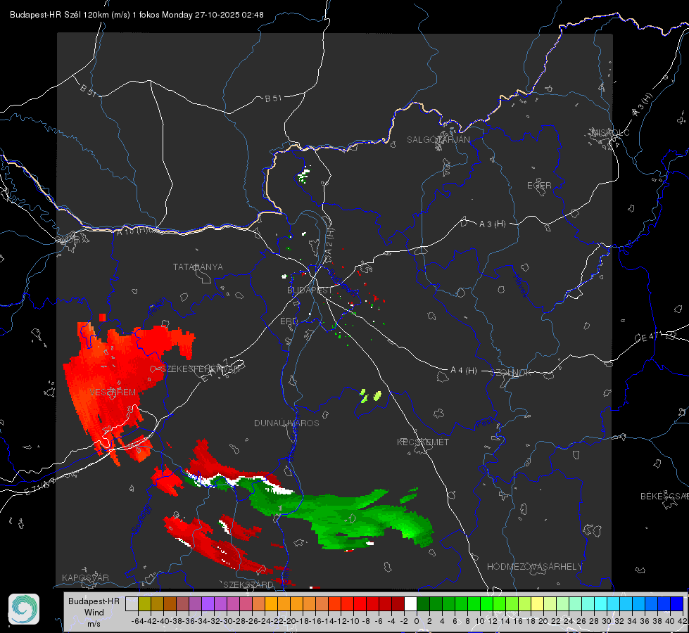Click the yellow-green echo pair near Dunaújváros
Screen dimensions: 689x633
370,396
